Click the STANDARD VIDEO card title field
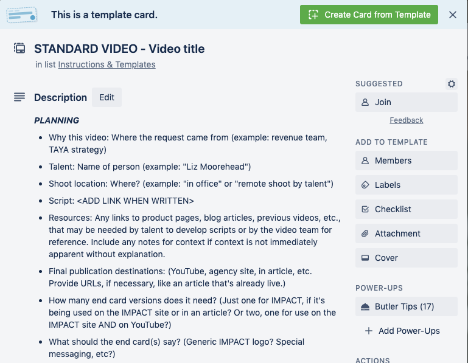Viewport: 468px width, 363px height. tap(119, 49)
